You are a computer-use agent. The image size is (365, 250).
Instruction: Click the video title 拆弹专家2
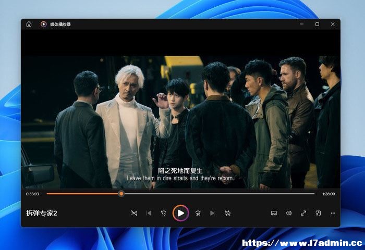coord(42,213)
